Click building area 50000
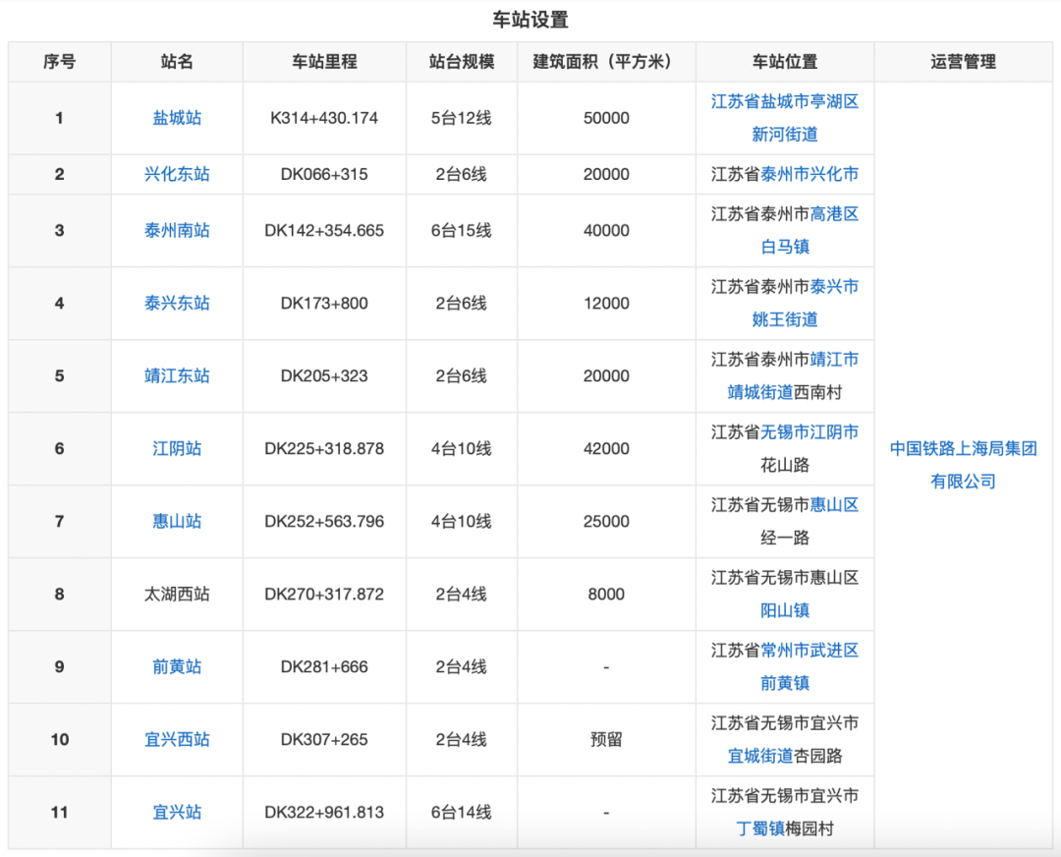The image size is (1061, 857). click(x=606, y=118)
